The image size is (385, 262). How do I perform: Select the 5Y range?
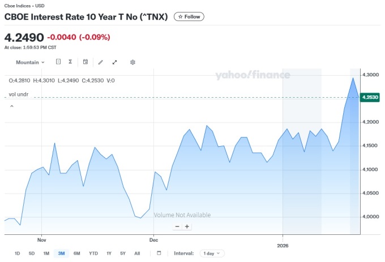[123, 254]
